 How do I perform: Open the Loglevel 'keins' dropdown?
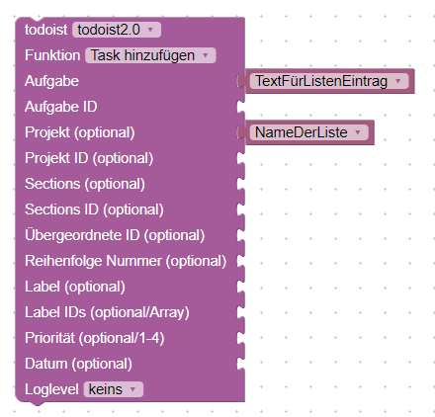pyautogui.click(x=114, y=389)
